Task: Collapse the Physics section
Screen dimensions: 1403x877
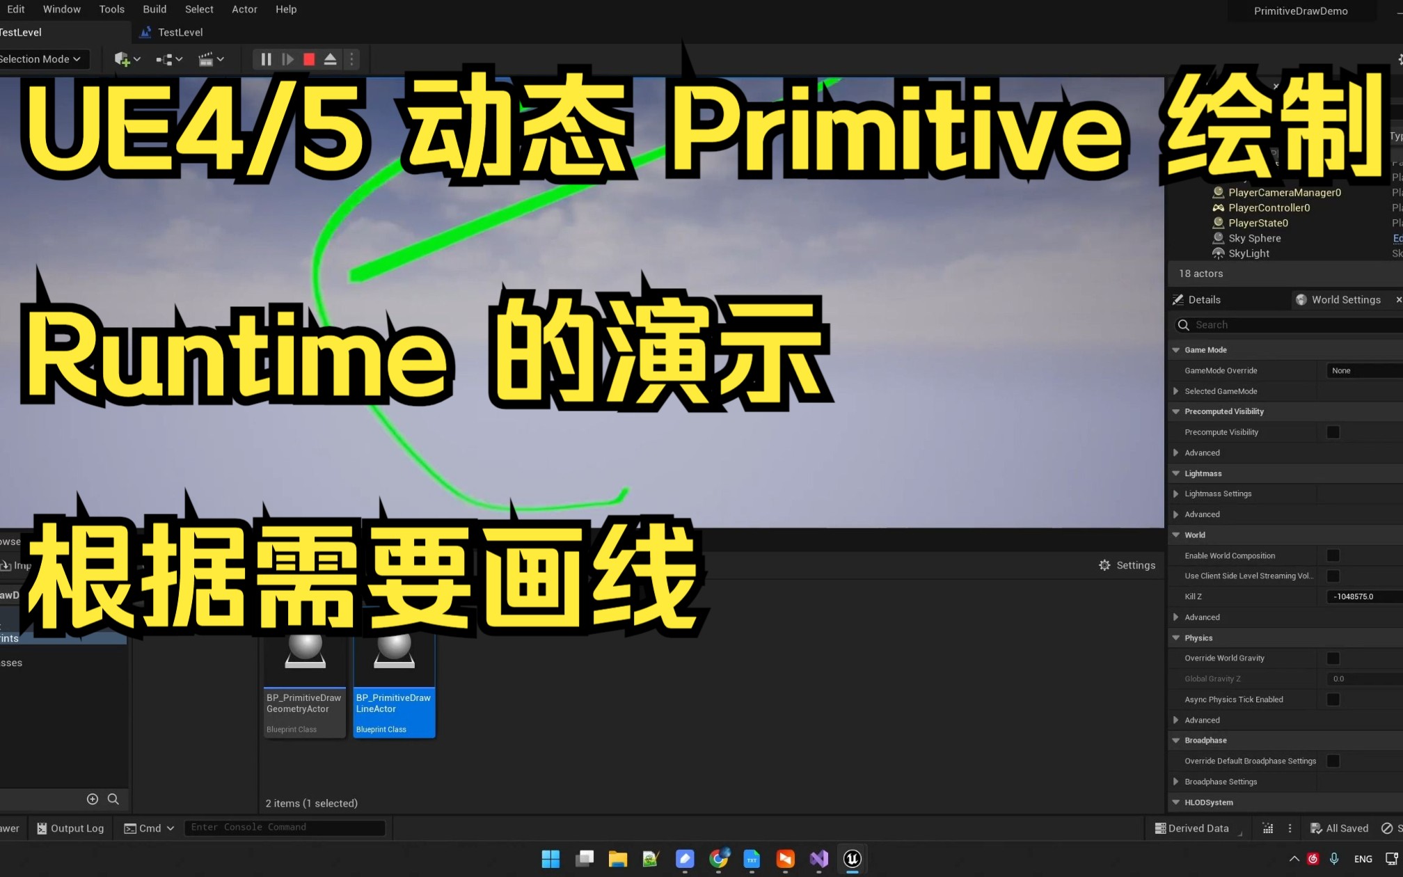Action: (1176, 638)
